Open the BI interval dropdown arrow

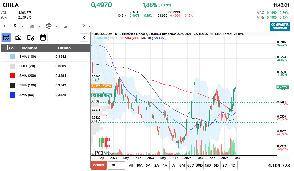click(x=122, y=165)
